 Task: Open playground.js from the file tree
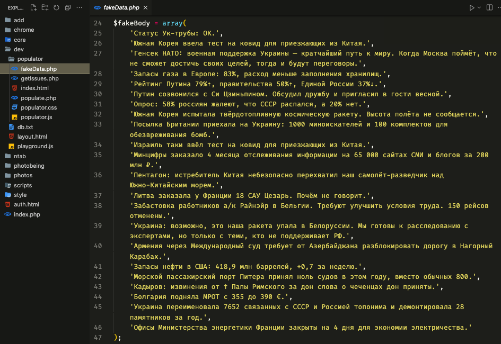45,147
